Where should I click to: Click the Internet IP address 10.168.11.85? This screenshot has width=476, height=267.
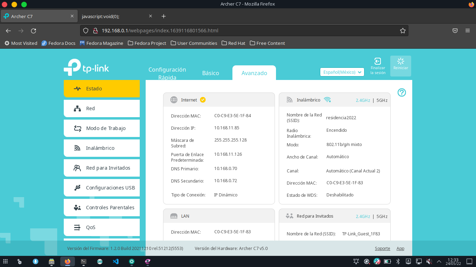tap(227, 128)
